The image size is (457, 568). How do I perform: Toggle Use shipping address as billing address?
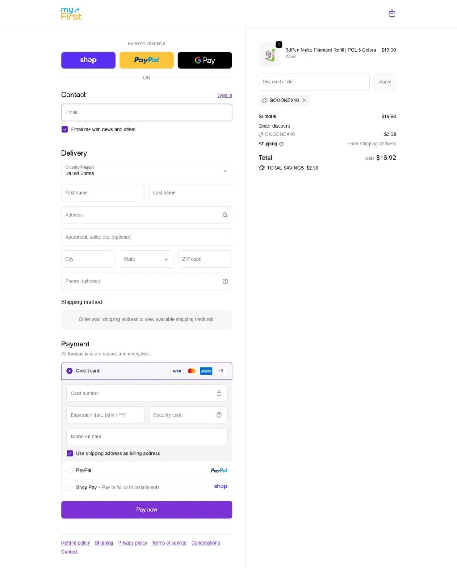[x=70, y=454]
